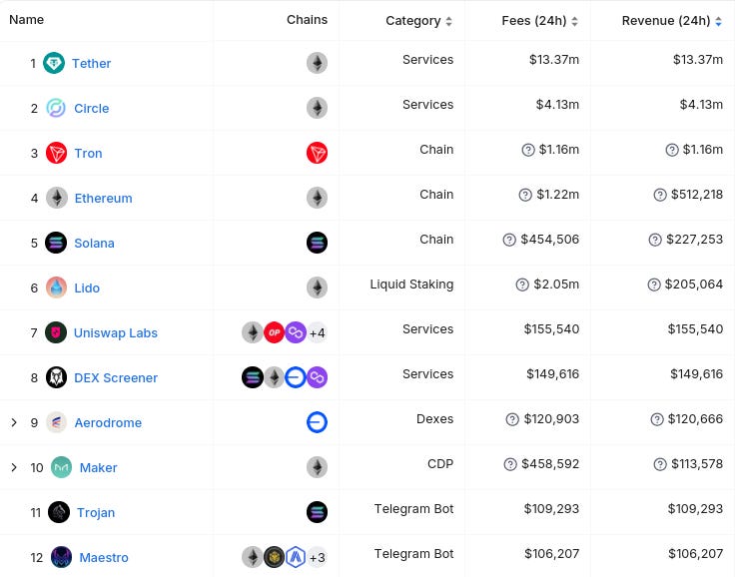Show the +4 more chains for Uniswap Labs
This screenshot has height=577, width=735.
click(318, 332)
